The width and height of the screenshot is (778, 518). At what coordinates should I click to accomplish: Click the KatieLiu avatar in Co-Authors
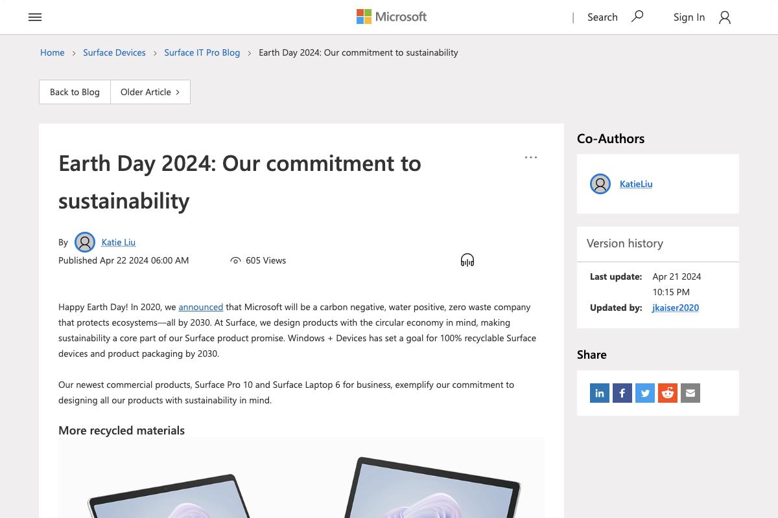point(600,184)
